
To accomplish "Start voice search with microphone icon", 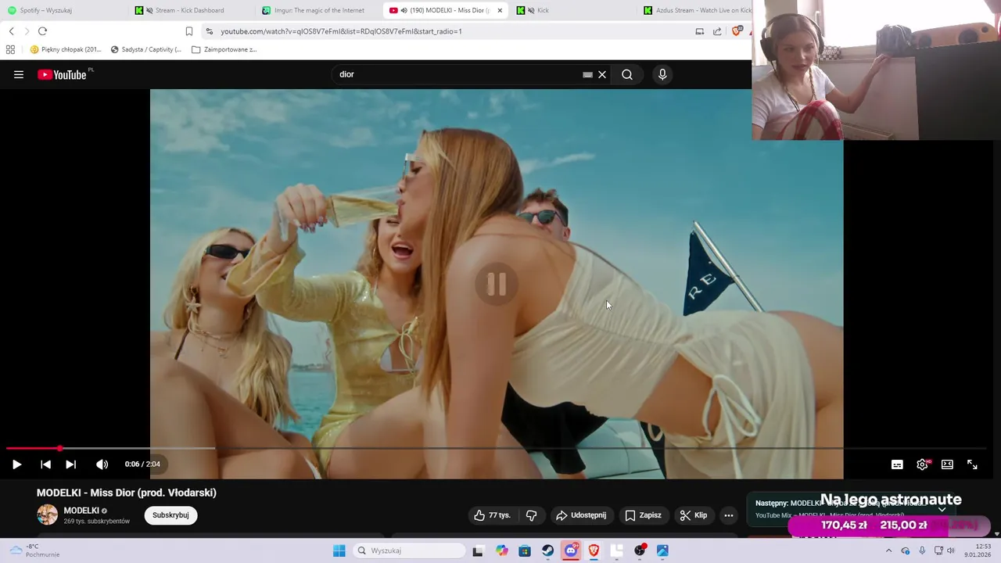I will pos(662,74).
